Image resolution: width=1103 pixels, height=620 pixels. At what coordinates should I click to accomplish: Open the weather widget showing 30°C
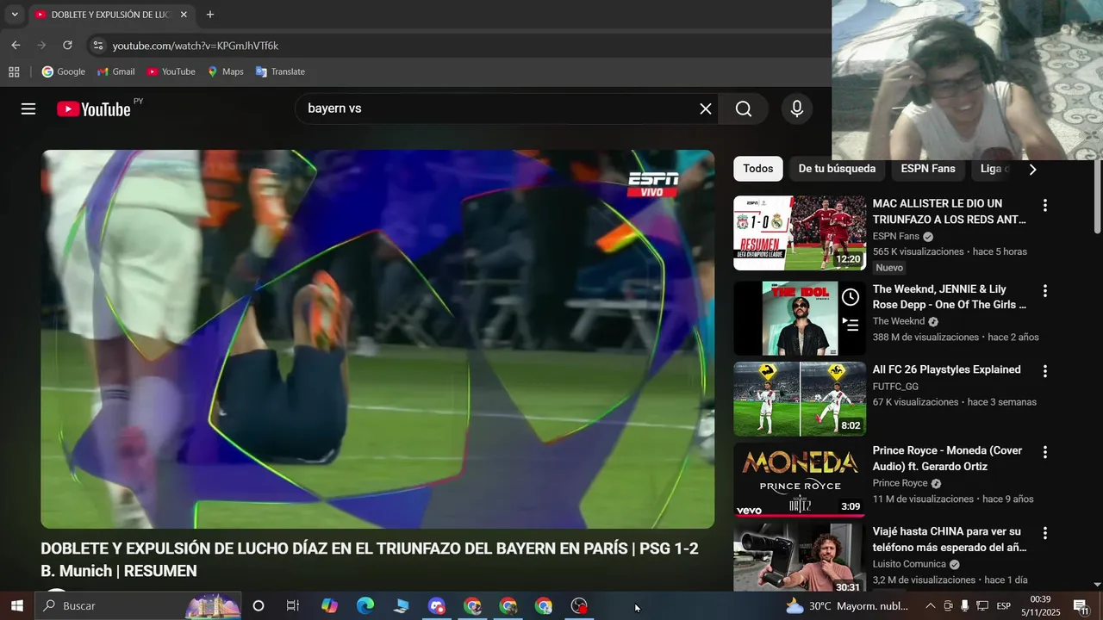point(847,606)
